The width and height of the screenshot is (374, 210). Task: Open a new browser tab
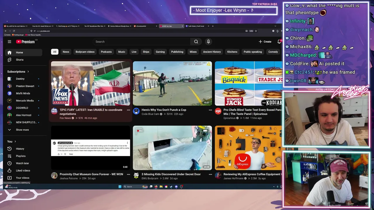click(x=213, y=26)
